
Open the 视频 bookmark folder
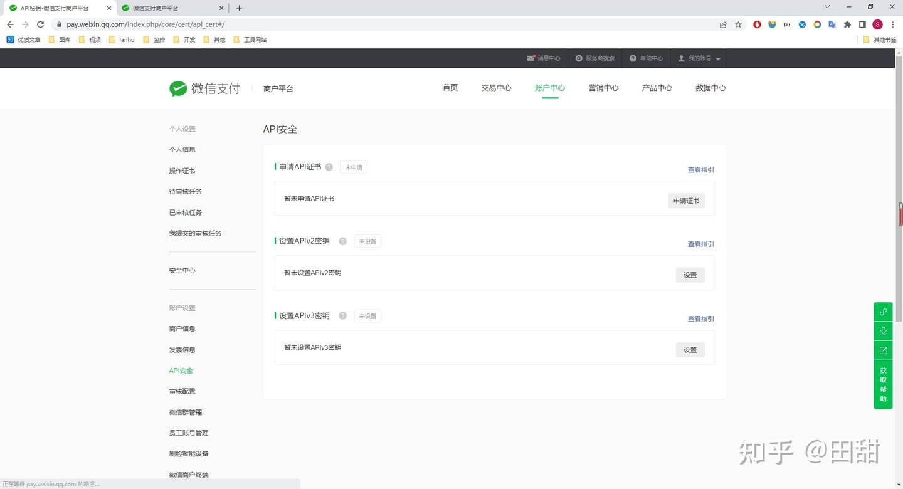90,39
